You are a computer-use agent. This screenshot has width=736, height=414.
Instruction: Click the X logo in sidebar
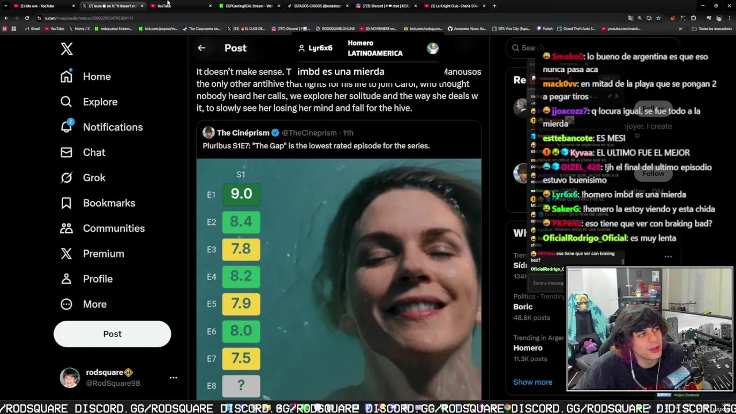67,49
